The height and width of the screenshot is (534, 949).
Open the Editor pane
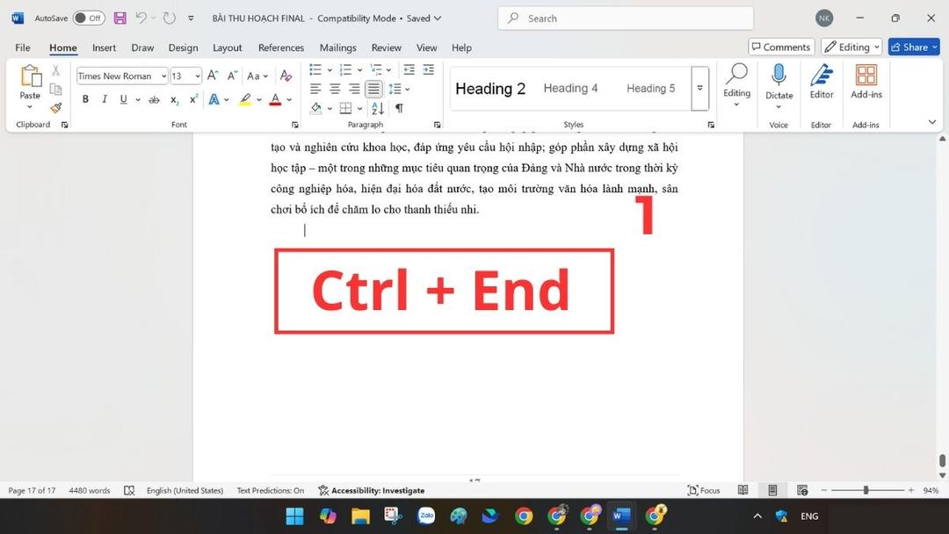tap(821, 84)
